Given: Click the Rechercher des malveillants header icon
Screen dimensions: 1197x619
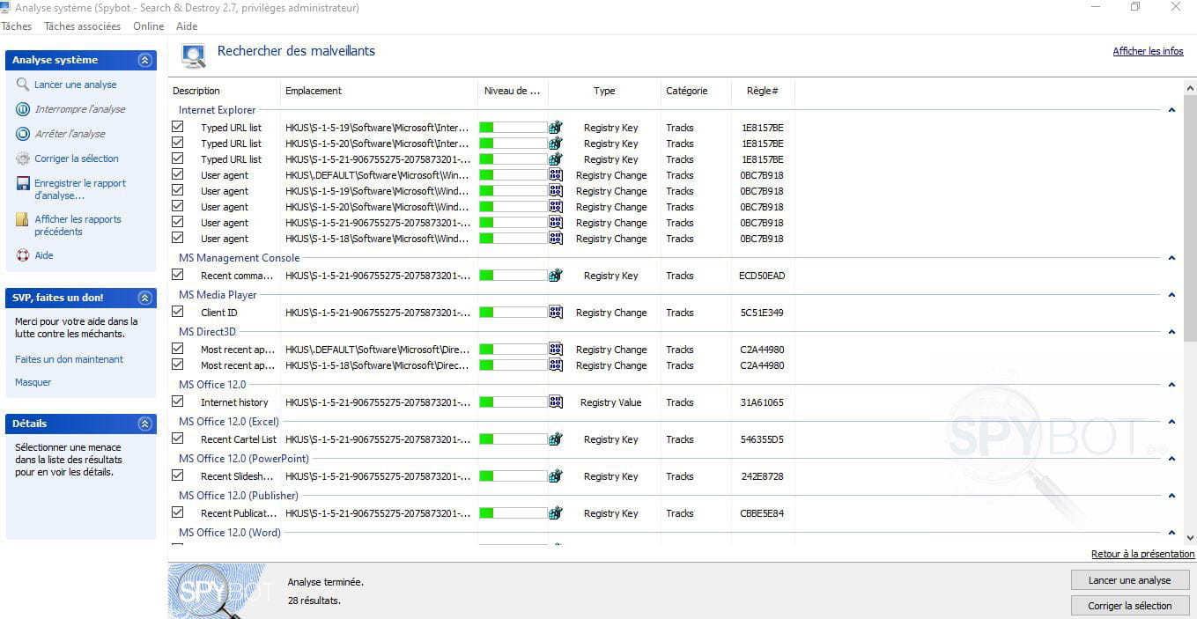Looking at the screenshot, I should 193,55.
